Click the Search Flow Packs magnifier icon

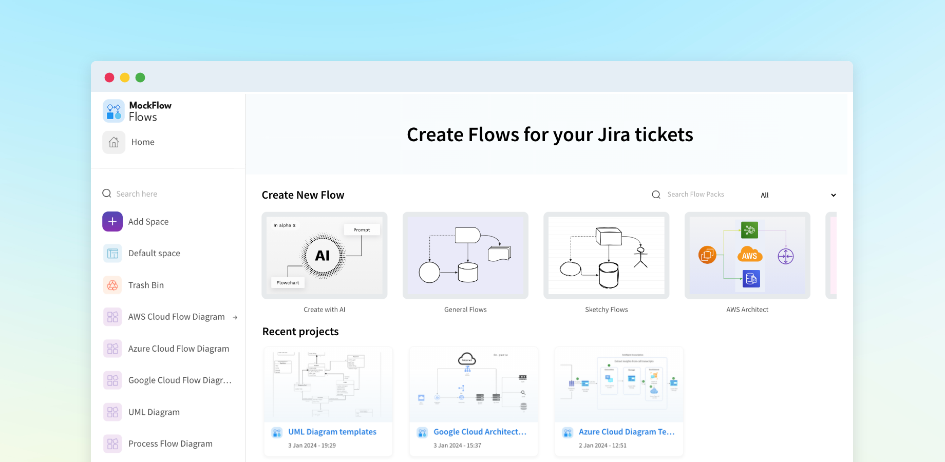click(656, 195)
